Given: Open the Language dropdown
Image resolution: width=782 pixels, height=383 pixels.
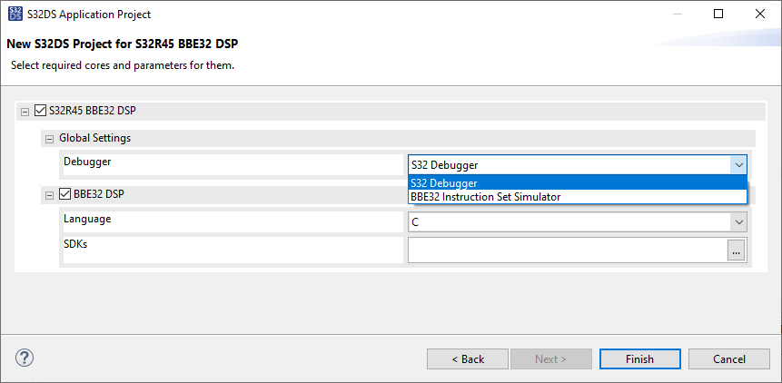Looking at the screenshot, I should pos(738,221).
